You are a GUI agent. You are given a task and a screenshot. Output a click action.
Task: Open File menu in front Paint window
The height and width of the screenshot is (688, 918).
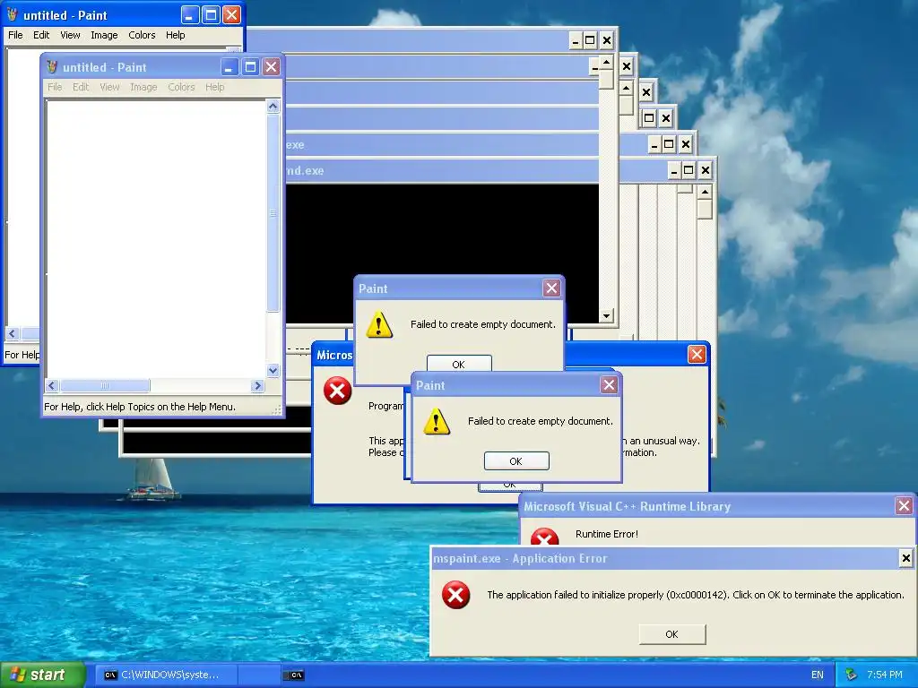click(x=55, y=87)
